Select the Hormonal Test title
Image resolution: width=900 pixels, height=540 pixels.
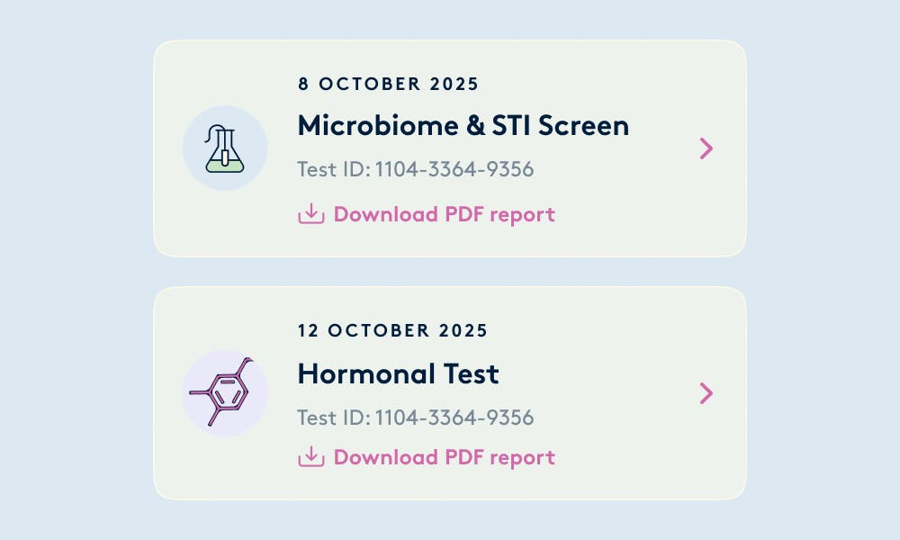pyautogui.click(x=398, y=373)
